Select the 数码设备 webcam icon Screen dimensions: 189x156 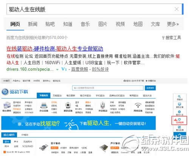[x=68, y=105]
